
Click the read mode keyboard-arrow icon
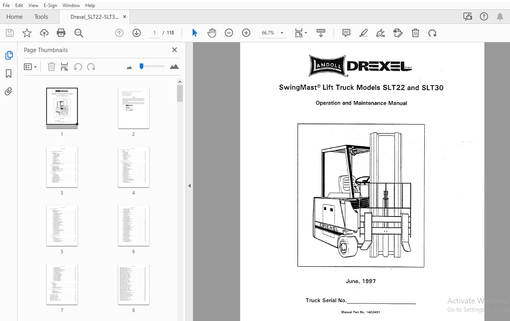click(x=321, y=33)
